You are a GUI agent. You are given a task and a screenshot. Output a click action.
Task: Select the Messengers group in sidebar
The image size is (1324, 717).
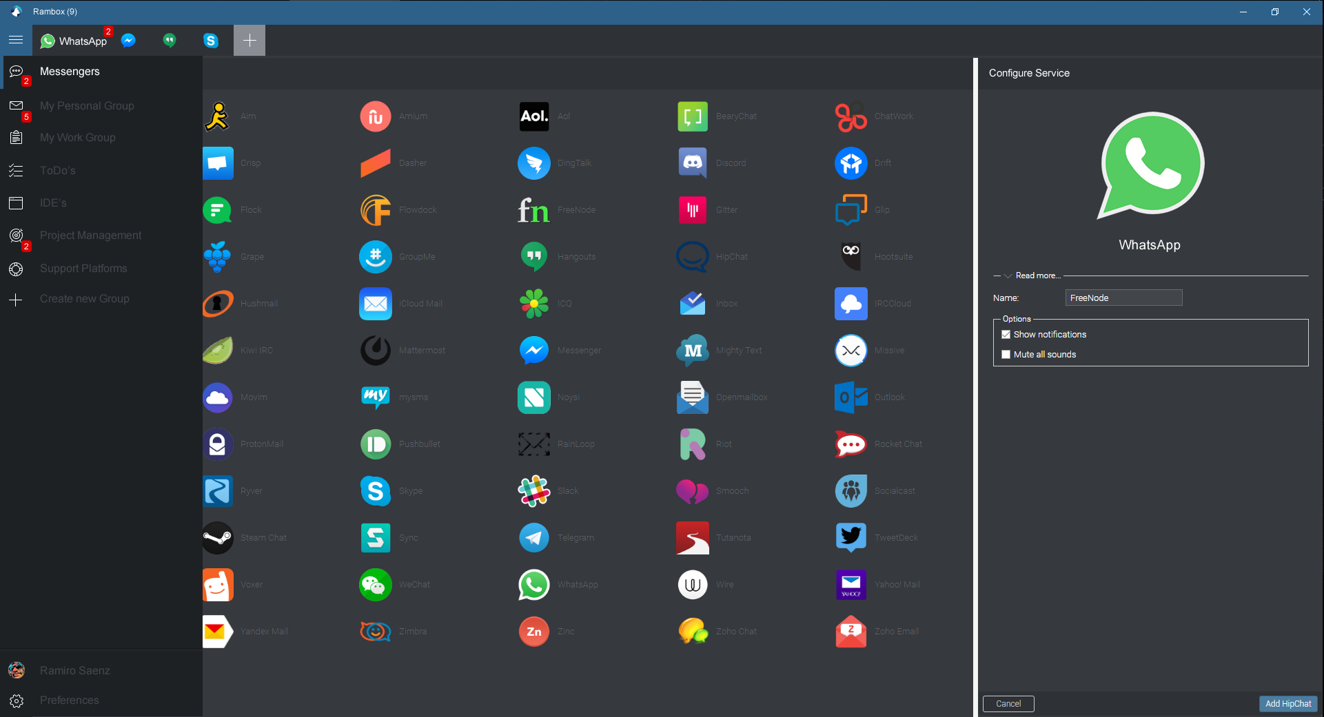101,72
